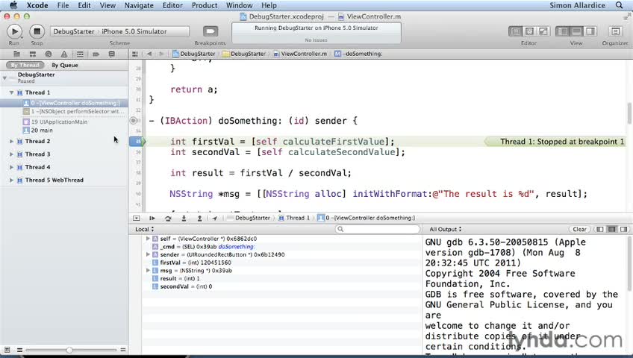
Task: Click the DebugStarter project jump bar item
Action: tap(194, 54)
